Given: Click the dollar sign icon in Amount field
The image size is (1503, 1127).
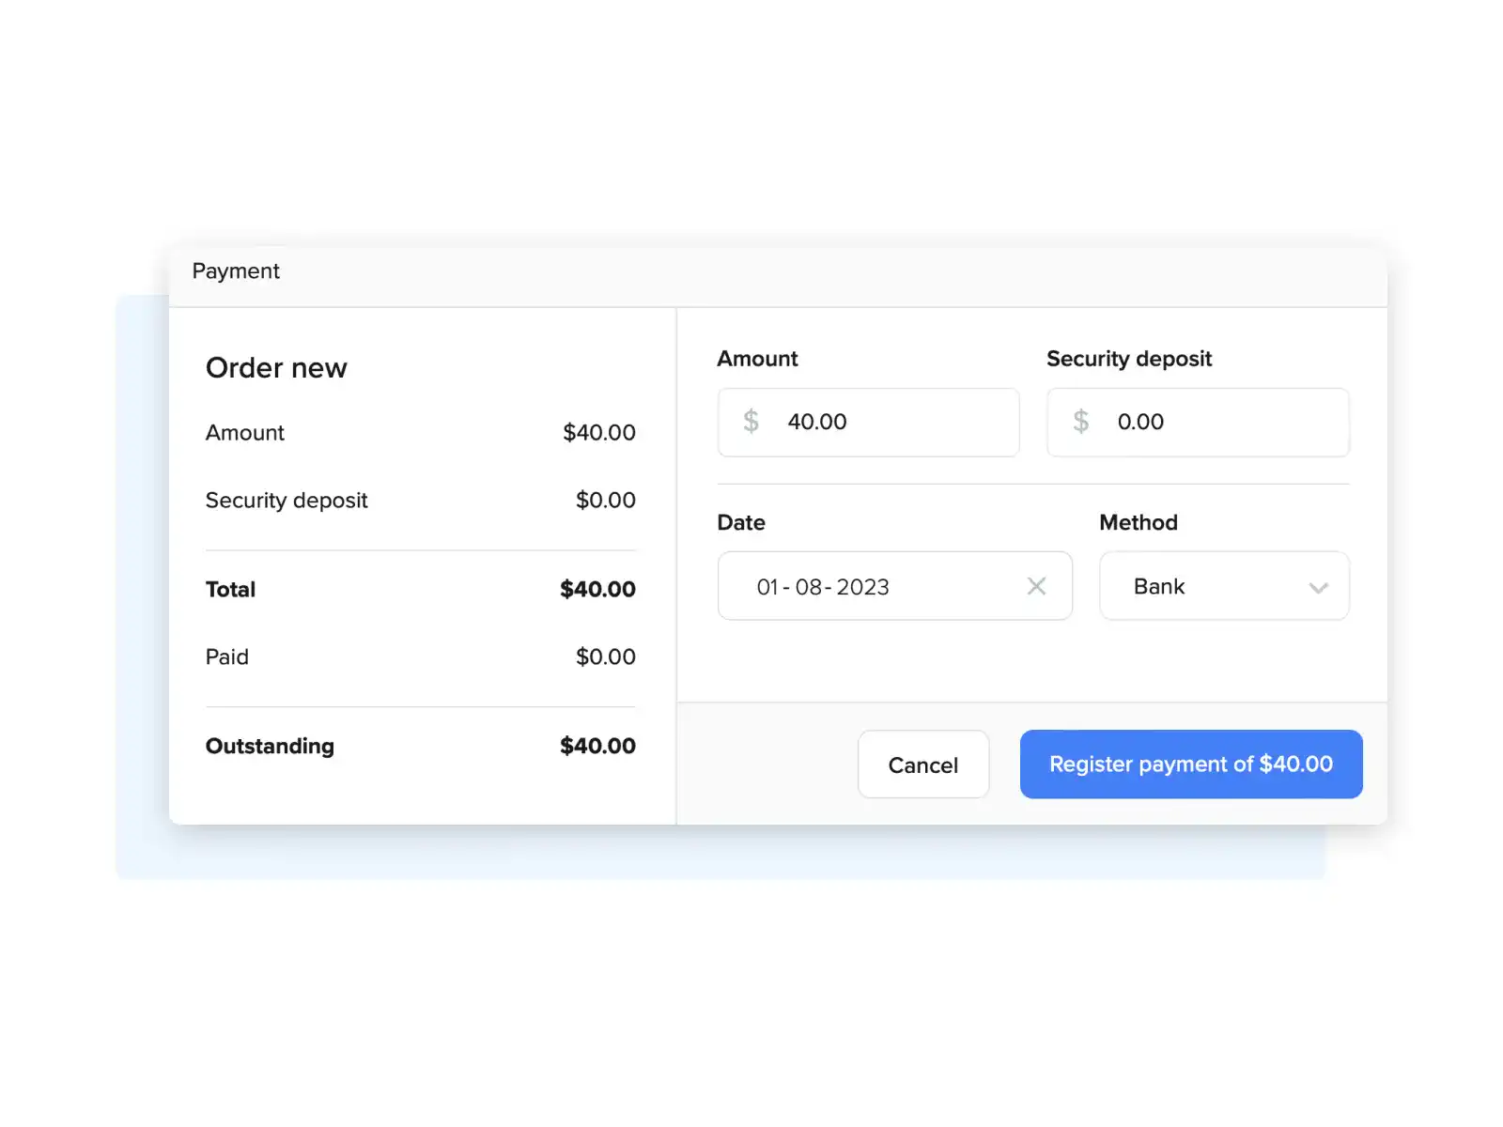Looking at the screenshot, I should point(751,422).
